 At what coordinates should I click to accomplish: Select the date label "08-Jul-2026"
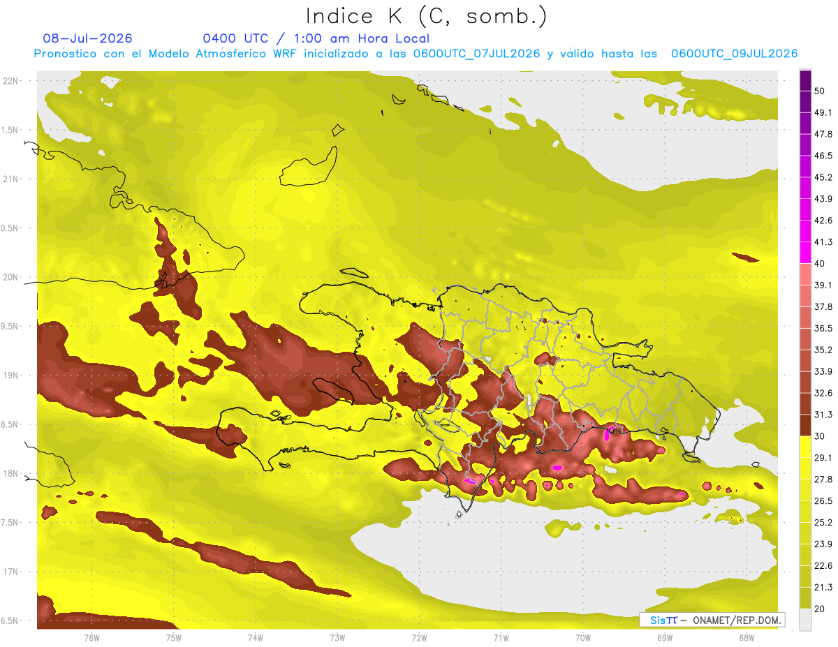coord(87,38)
